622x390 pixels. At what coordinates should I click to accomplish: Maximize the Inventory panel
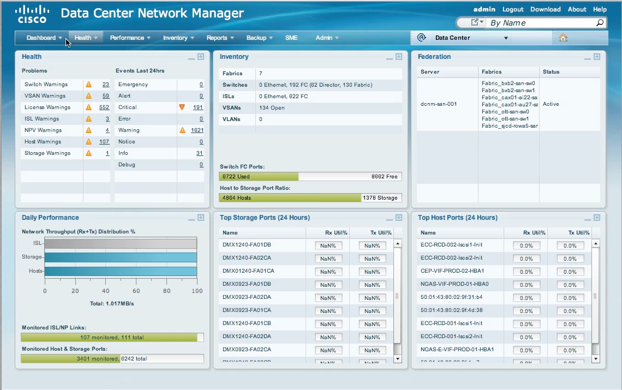point(399,57)
